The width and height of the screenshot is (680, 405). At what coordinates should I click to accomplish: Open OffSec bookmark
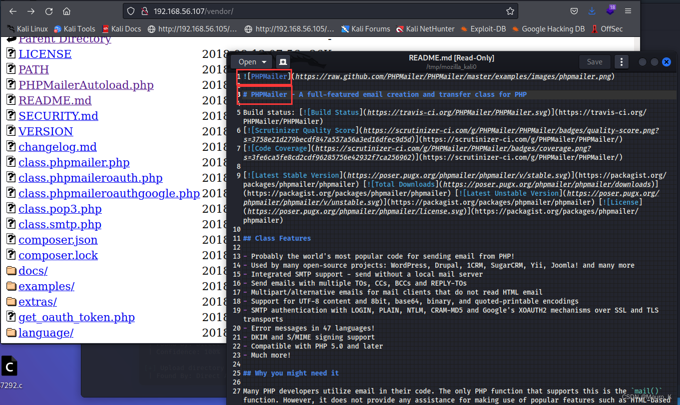pyautogui.click(x=607, y=29)
